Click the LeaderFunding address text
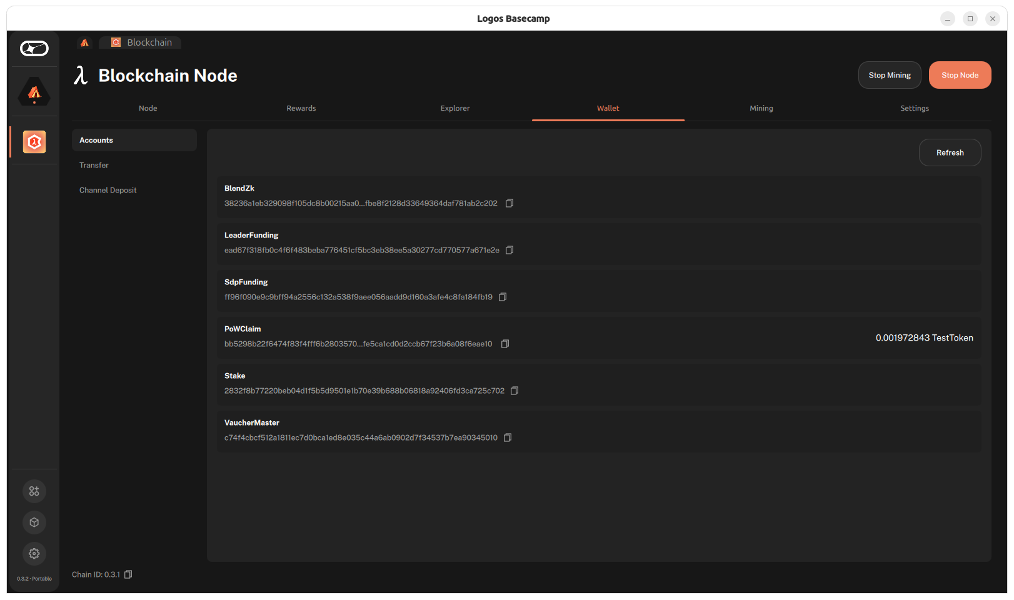 362,250
